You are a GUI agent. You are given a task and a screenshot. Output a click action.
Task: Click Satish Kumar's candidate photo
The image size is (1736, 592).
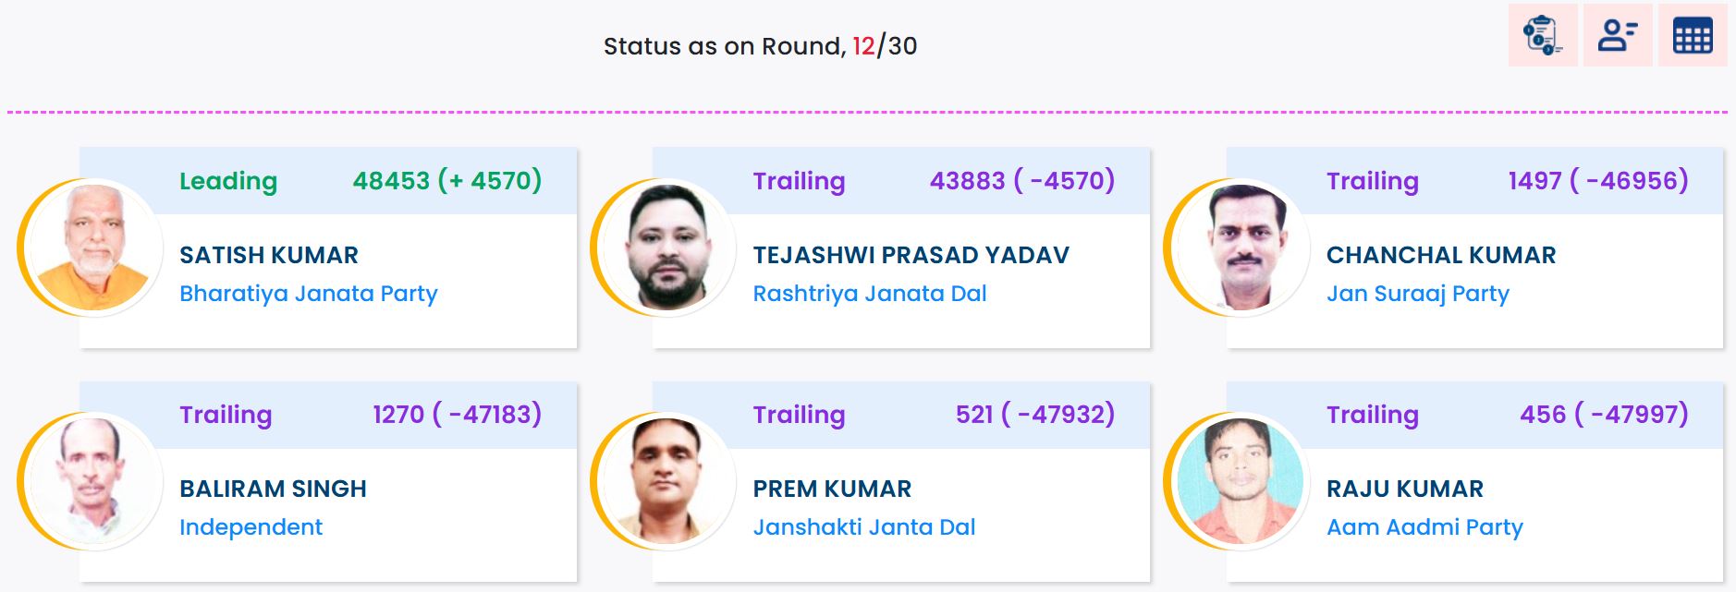94,247
